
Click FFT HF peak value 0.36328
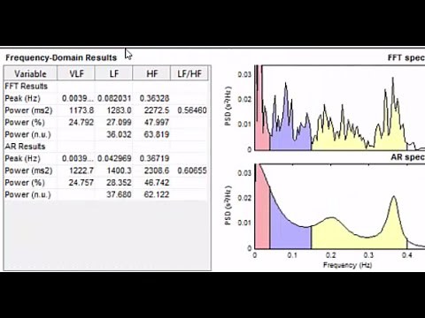point(154,98)
